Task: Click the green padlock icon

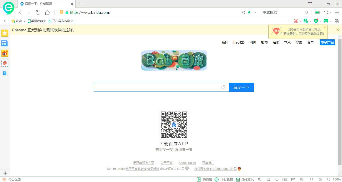Action: 67,12
